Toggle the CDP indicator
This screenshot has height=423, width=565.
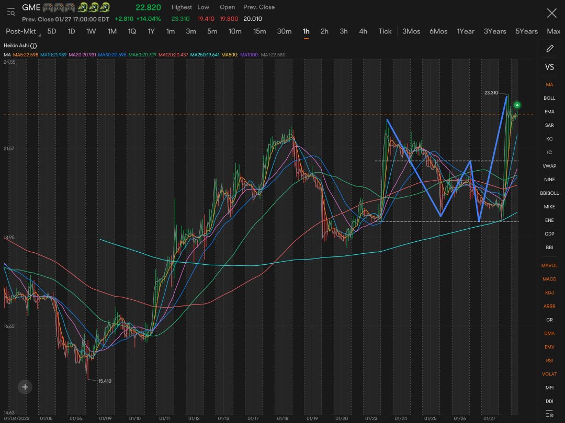click(549, 234)
